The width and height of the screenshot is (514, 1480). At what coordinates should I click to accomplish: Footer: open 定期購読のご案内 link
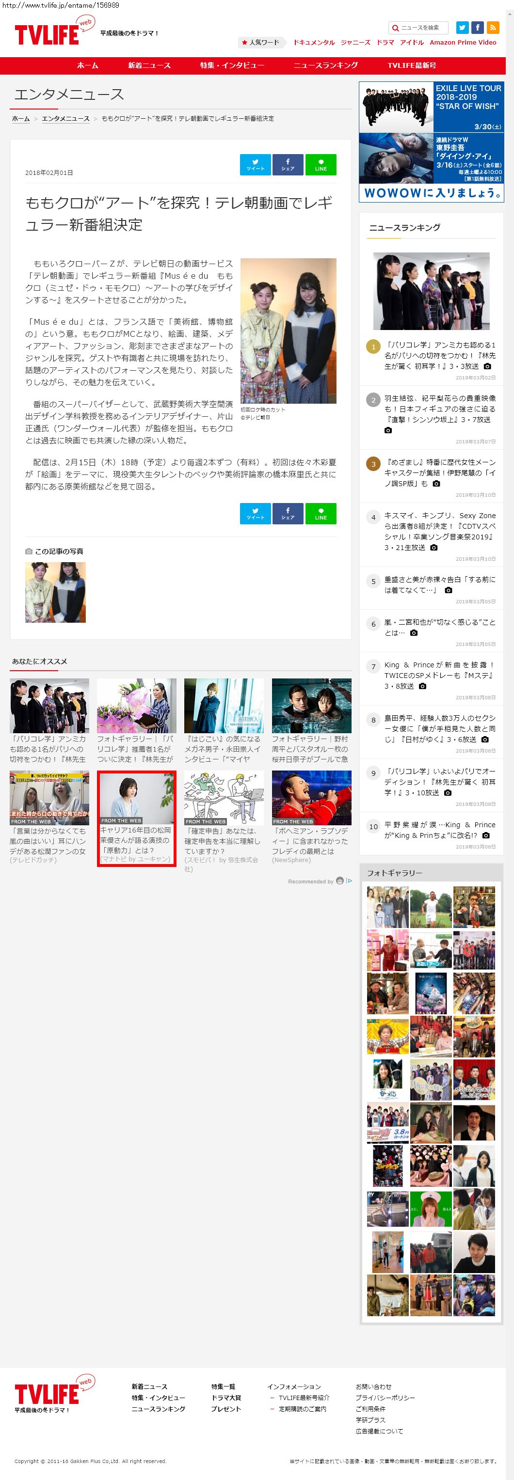pyautogui.click(x=303, y=1409)
